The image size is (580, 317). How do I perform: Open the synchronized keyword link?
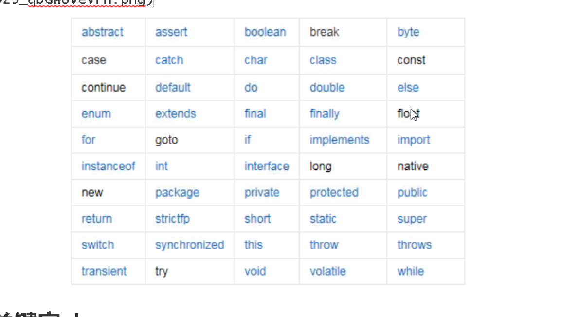click(189, 245)
